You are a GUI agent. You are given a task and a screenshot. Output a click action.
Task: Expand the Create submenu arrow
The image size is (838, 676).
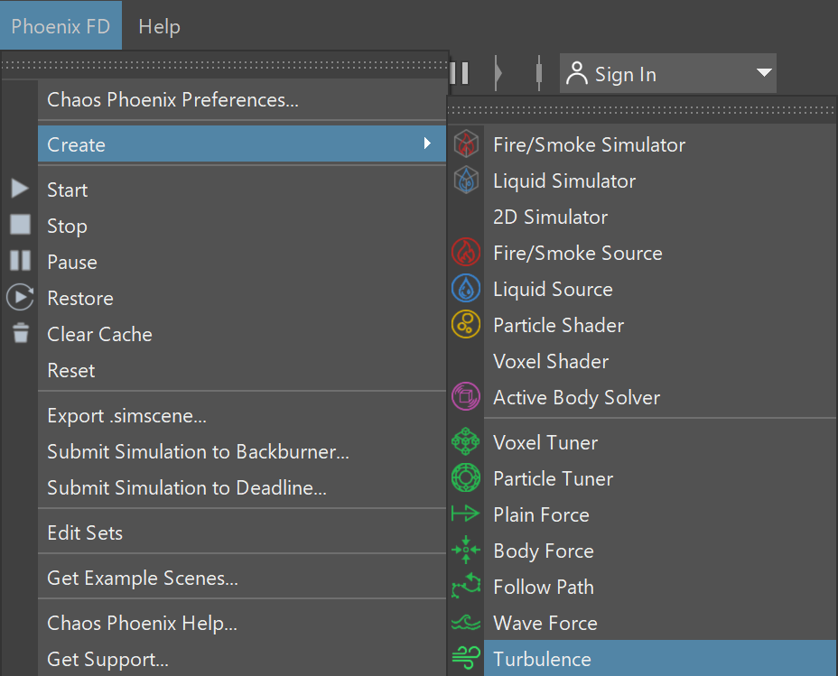point(427,144)
